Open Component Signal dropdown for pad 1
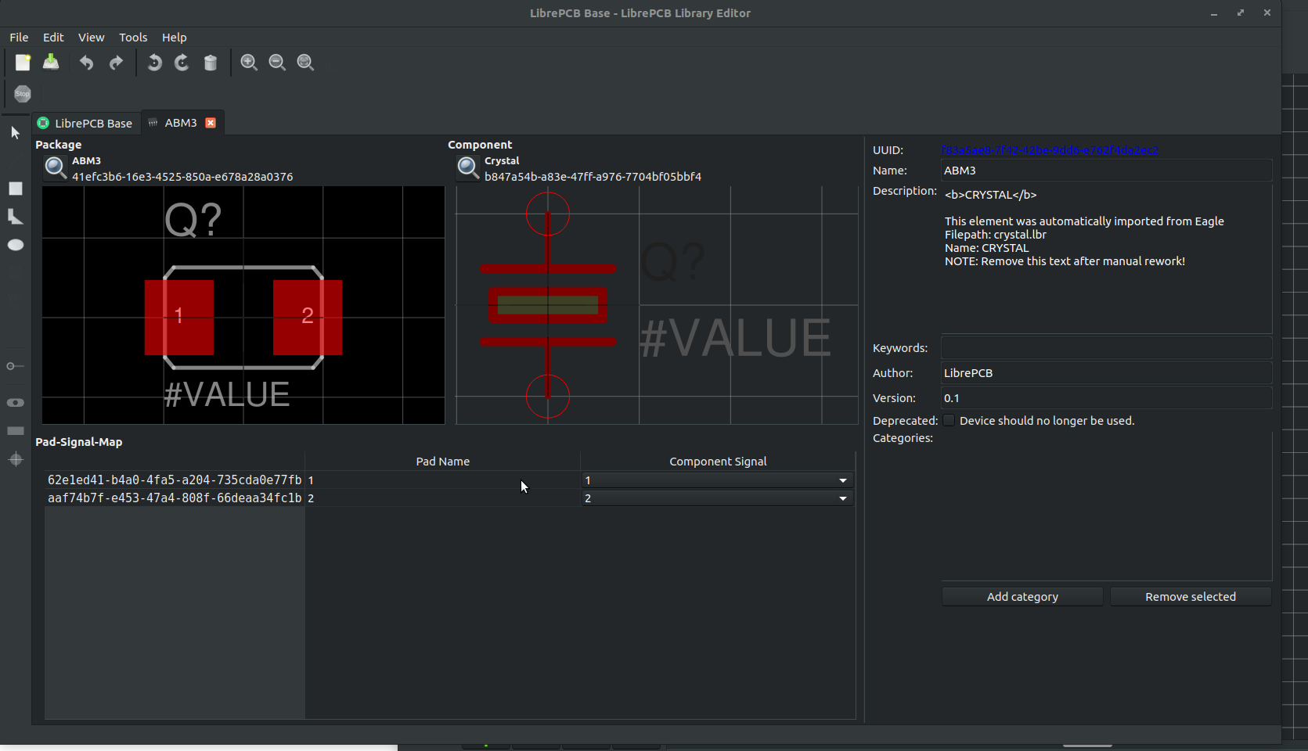 pos(842,480)
